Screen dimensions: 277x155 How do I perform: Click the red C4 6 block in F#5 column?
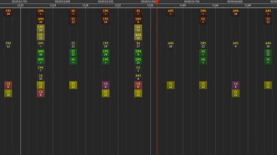click(8, 85)
